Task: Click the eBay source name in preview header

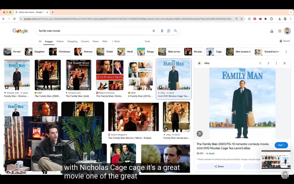Action: pos(207,63)
